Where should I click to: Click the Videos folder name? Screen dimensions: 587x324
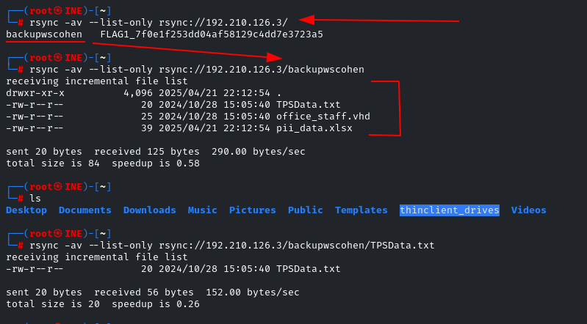click(529, 210)
